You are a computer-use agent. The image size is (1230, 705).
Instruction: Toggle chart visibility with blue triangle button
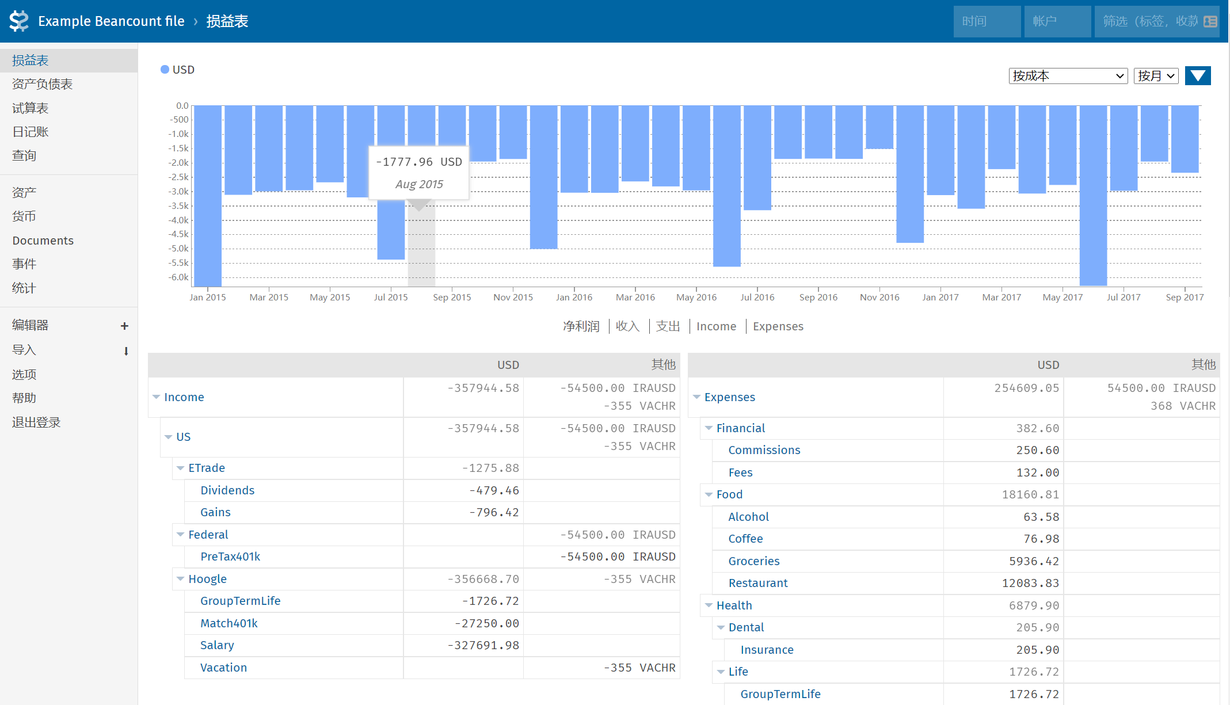pos(1198,76)
